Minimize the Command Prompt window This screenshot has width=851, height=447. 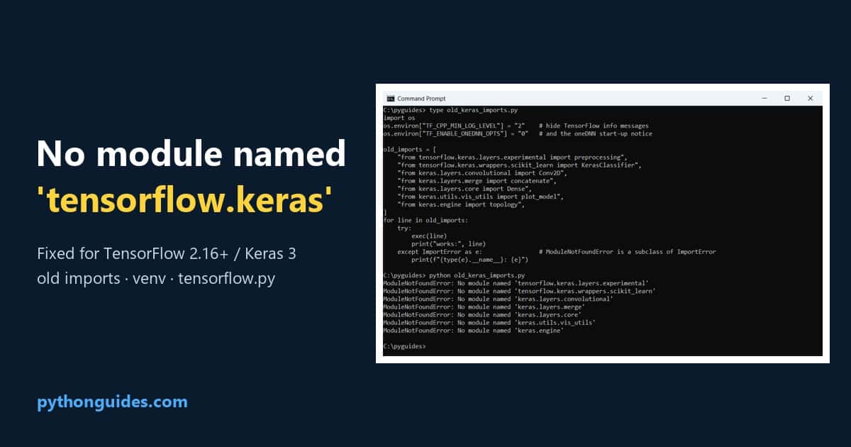[764, 99]
